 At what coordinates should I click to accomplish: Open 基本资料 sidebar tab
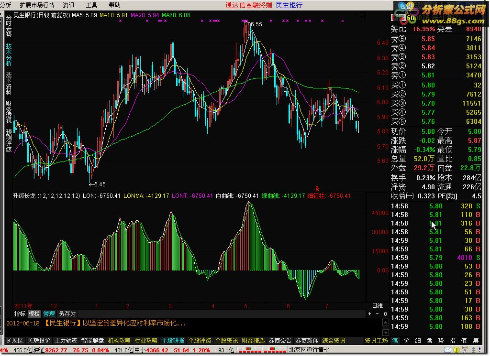click(x=9, y=84)
